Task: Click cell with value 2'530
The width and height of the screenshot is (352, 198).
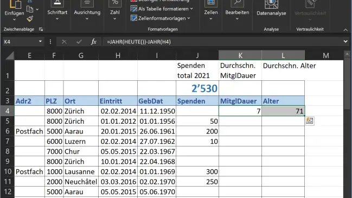Action: (x=197, y=88)
